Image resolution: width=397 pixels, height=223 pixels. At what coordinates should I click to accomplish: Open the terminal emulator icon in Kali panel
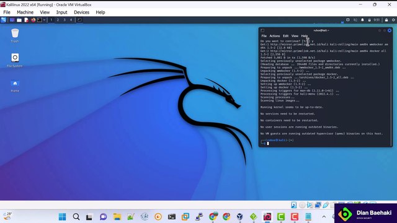point(40,20)
